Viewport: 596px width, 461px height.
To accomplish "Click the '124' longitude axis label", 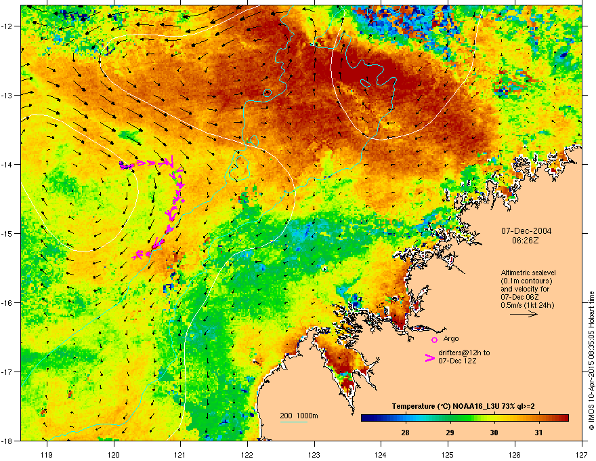I will pos(381,454).
